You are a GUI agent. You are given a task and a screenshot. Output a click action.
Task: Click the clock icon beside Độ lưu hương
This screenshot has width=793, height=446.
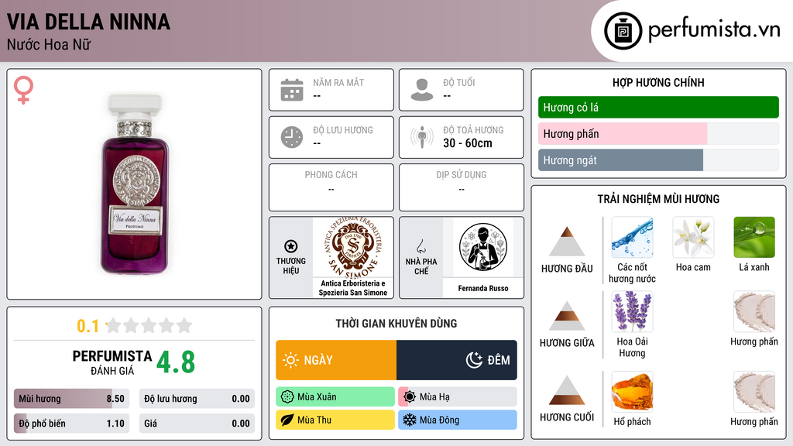[292, 137]
